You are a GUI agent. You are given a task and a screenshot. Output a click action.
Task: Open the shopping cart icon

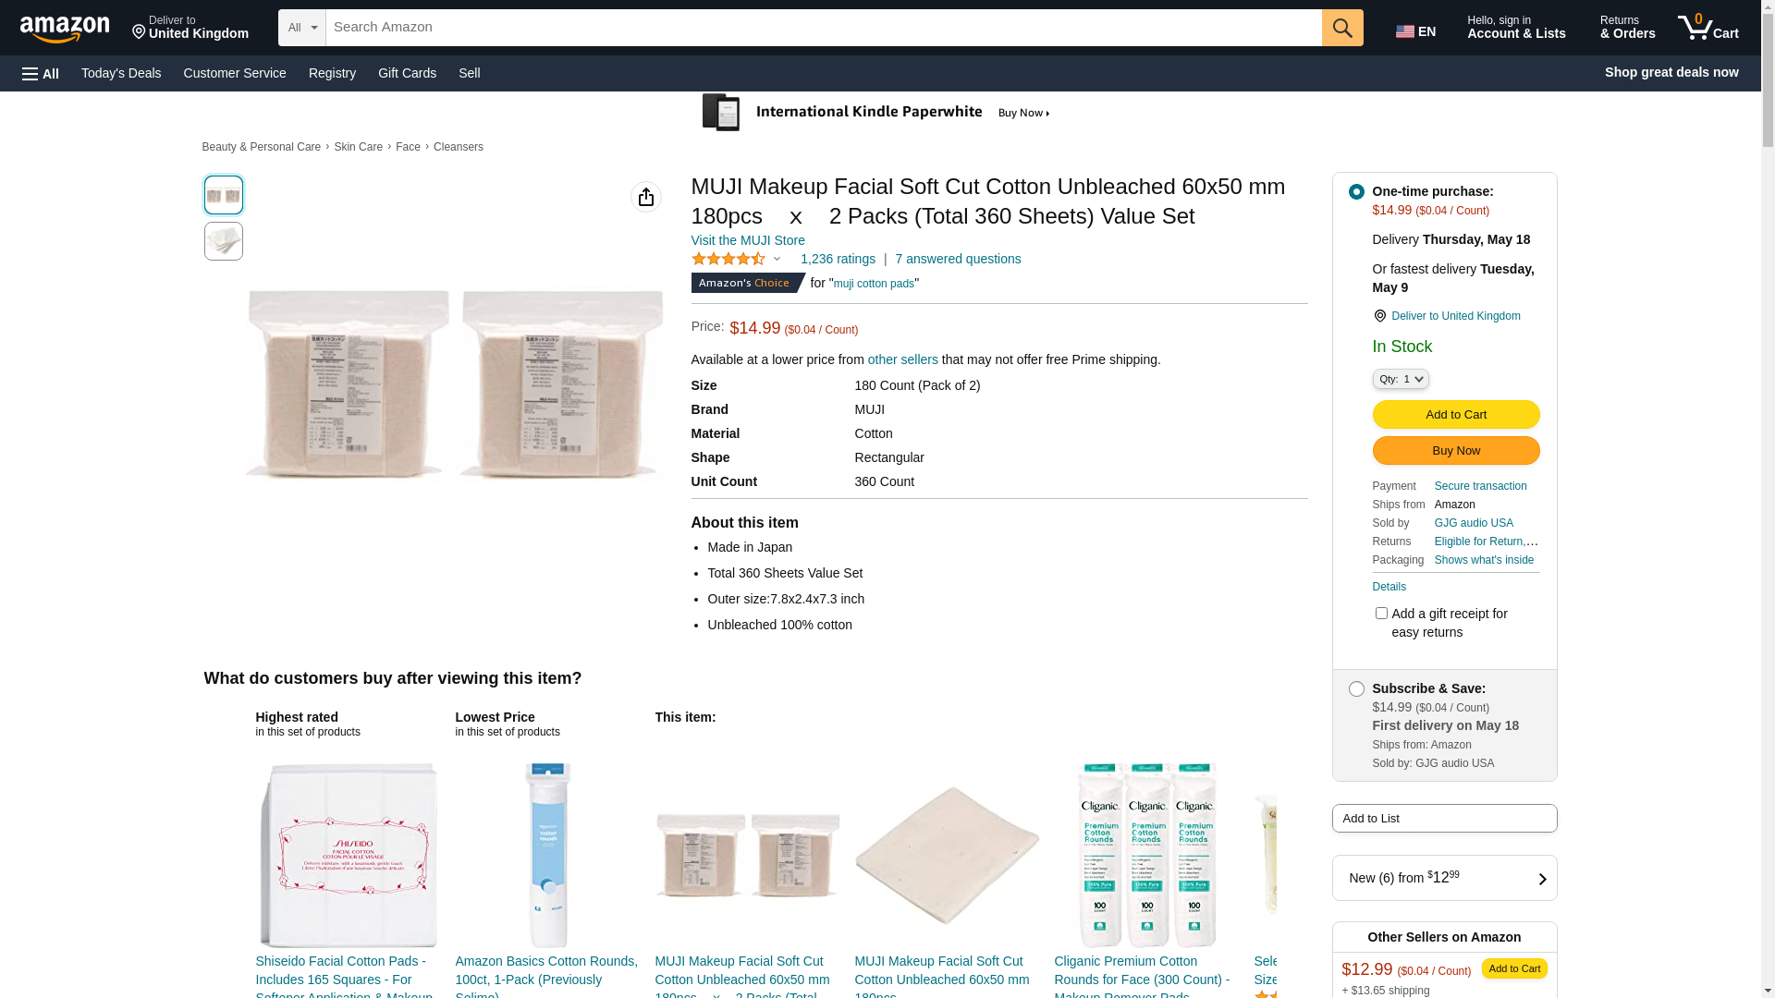[1708, 28]
